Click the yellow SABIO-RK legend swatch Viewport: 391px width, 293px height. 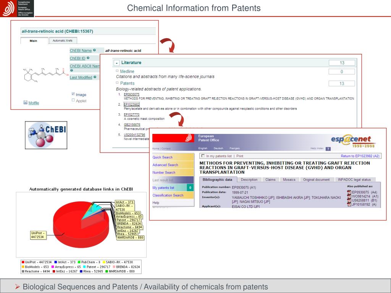pyautogui.click(x=104, y=262)
